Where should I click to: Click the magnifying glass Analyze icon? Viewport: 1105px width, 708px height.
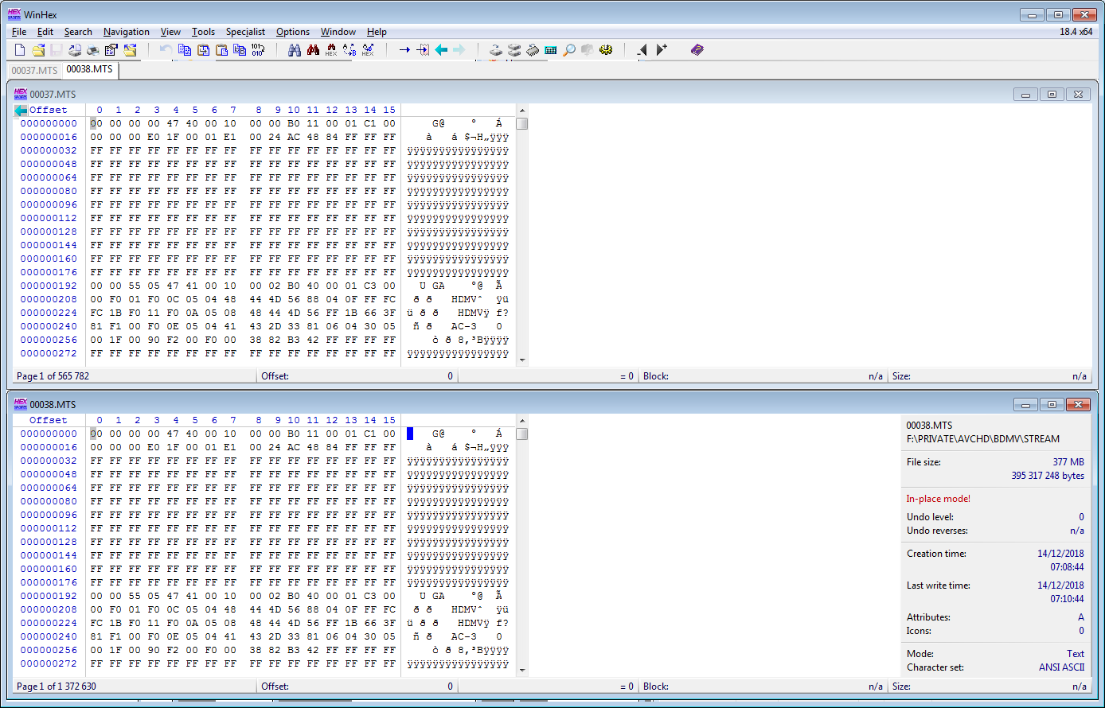(569, 50)
